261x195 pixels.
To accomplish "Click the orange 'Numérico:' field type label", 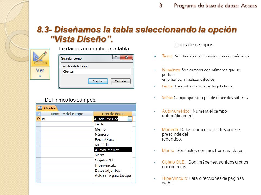I will pos(172,70).
